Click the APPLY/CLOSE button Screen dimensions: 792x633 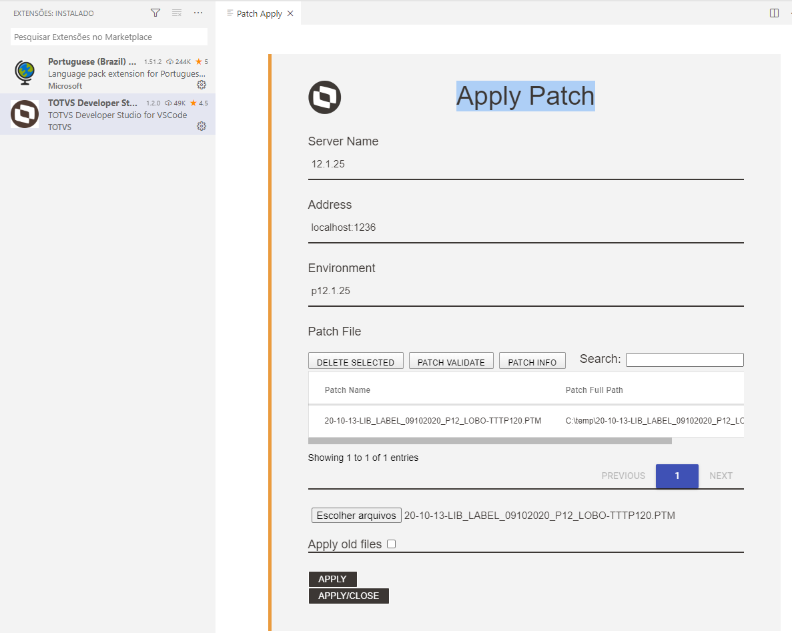click(x=348, y=596)
